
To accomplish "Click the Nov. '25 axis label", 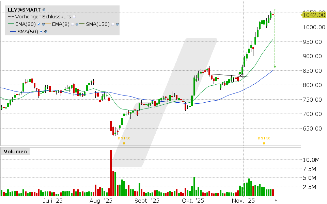I will 243,201.
